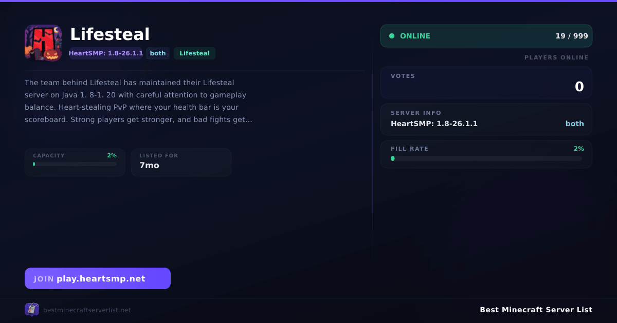Screen dimensions: 617x323
Task: Click the Best Minecraft Server List footer text
Action: (x=536, y=310)
